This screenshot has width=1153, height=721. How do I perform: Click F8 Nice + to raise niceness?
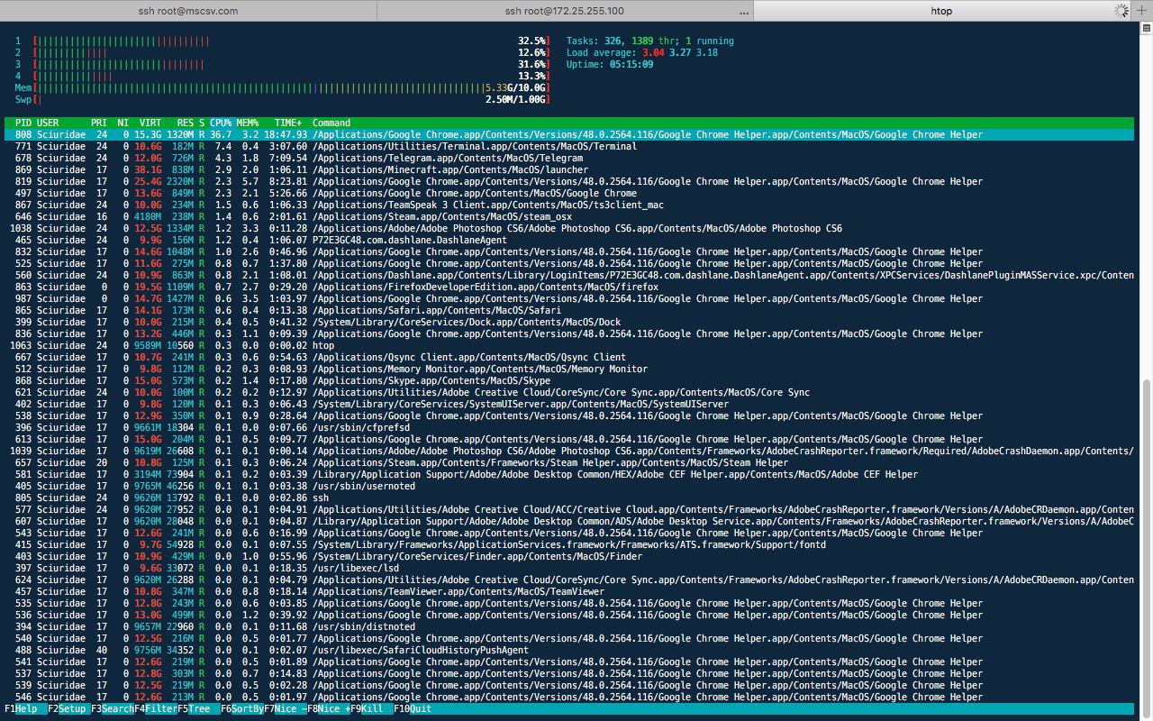click(329, 709)
